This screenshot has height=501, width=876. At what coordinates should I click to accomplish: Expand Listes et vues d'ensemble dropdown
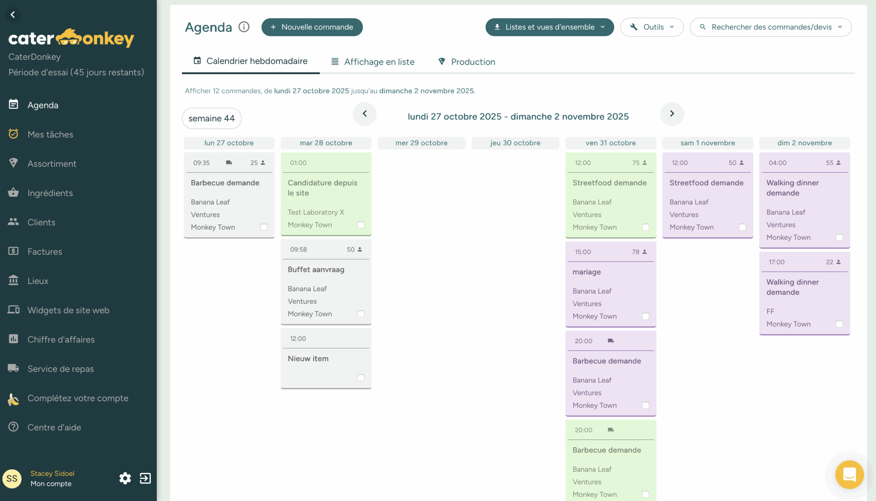coord(549,27)
